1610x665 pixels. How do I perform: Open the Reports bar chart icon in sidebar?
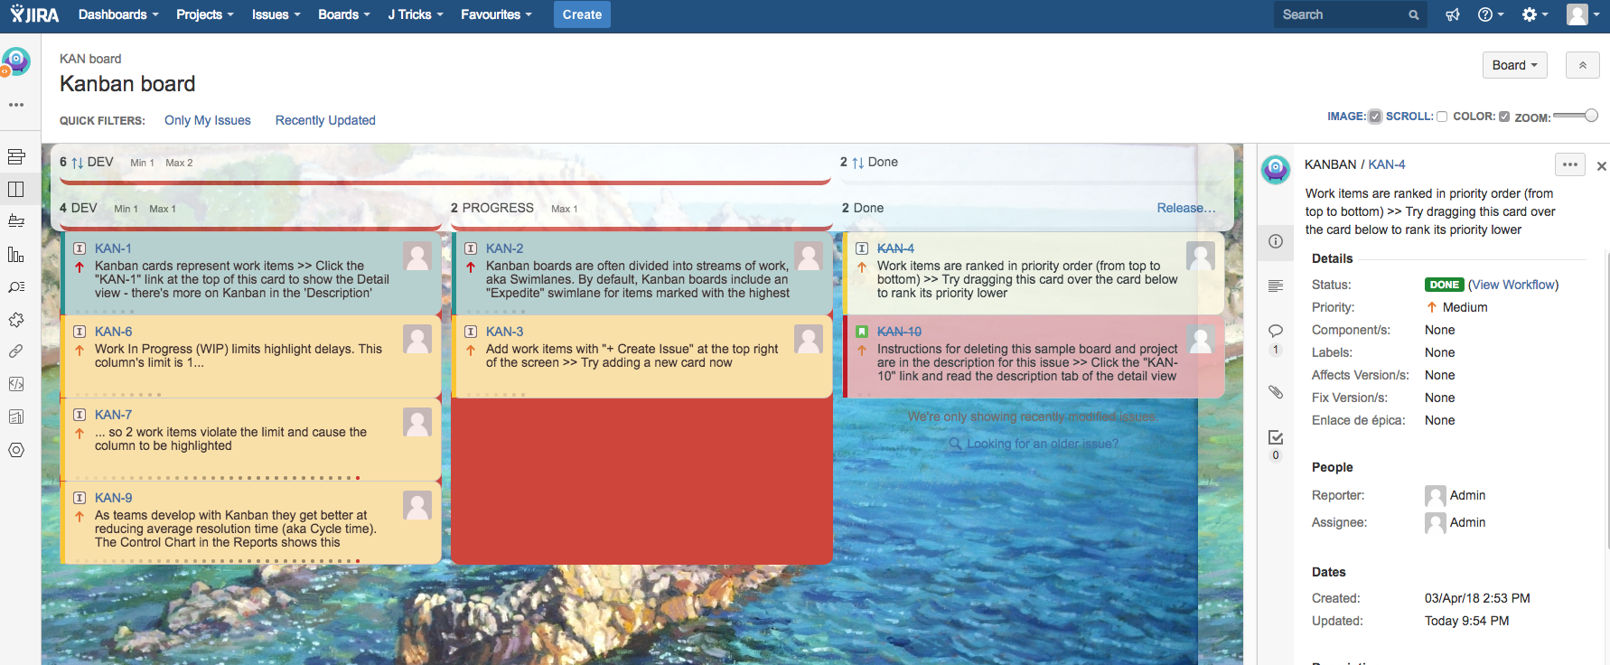15,255
